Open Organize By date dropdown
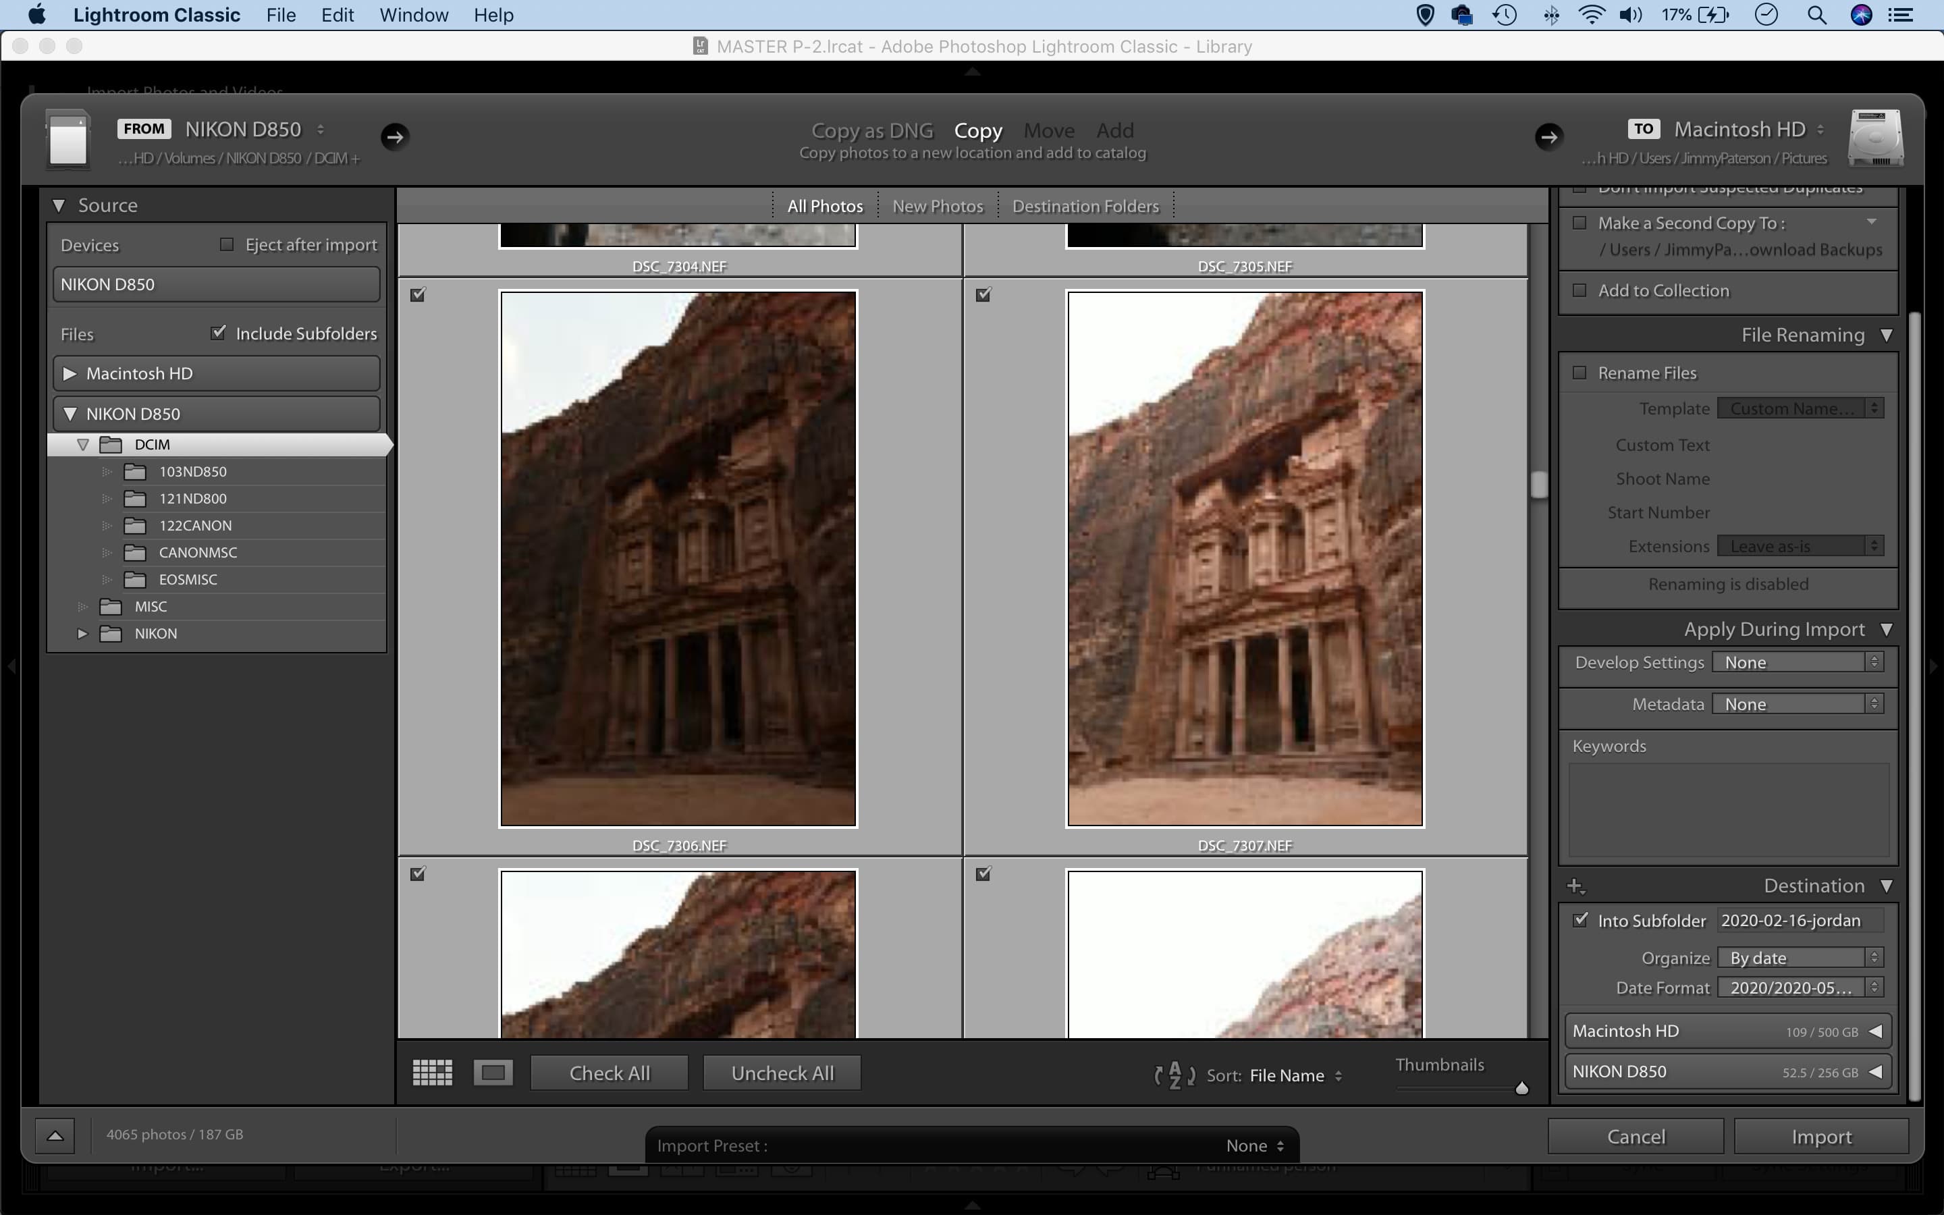The image size is (1944, 1215). click(1800, 958)
